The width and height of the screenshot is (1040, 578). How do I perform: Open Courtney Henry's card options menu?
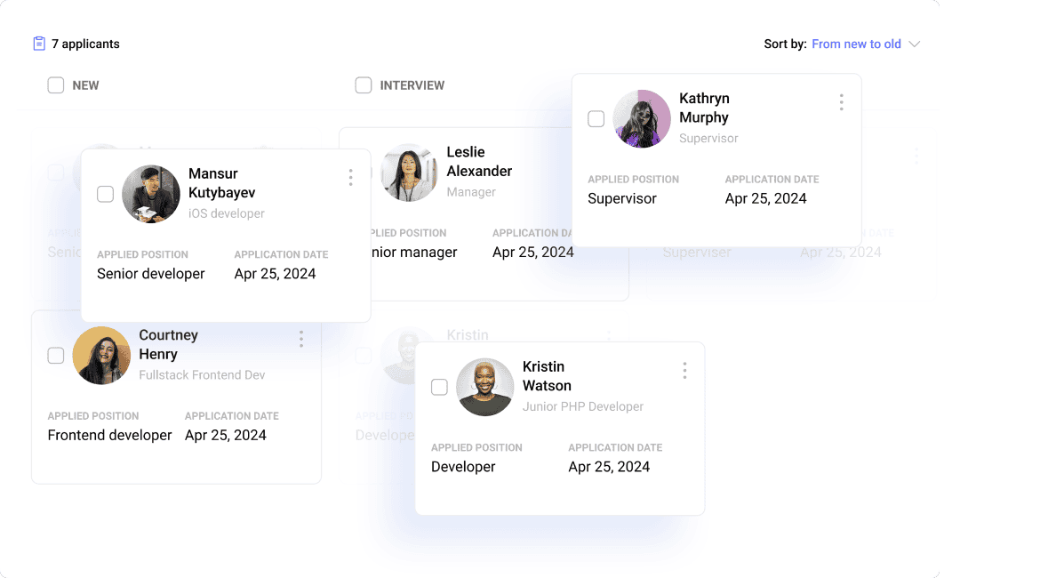(300, 339)
